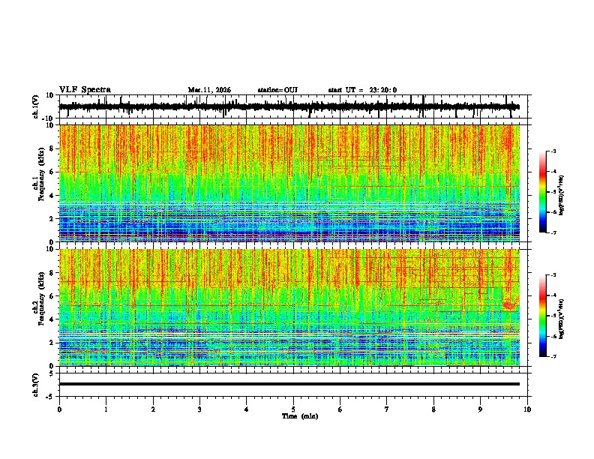Click the "start UT = 23:20:0" header text
This screenshot has width=594, height=459.
(x=362, y=90)
